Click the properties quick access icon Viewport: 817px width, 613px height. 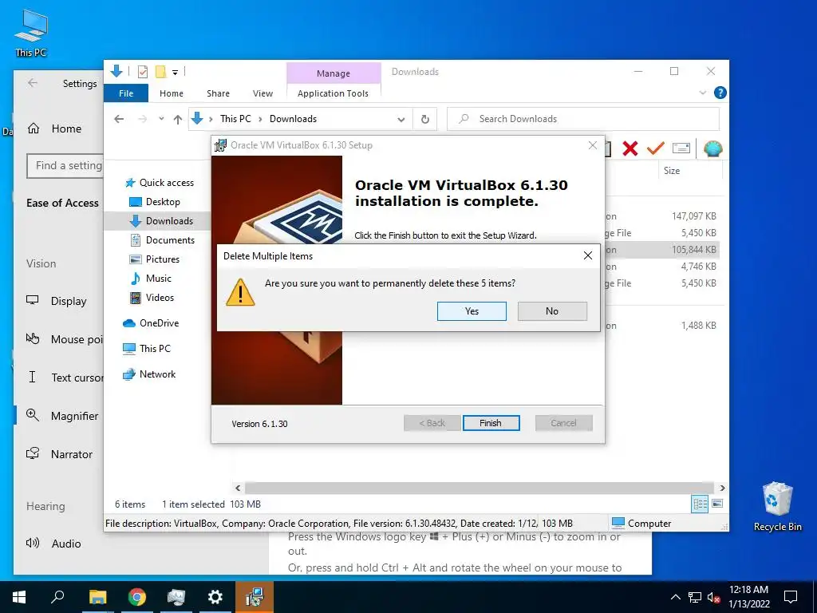coord(143,72)
